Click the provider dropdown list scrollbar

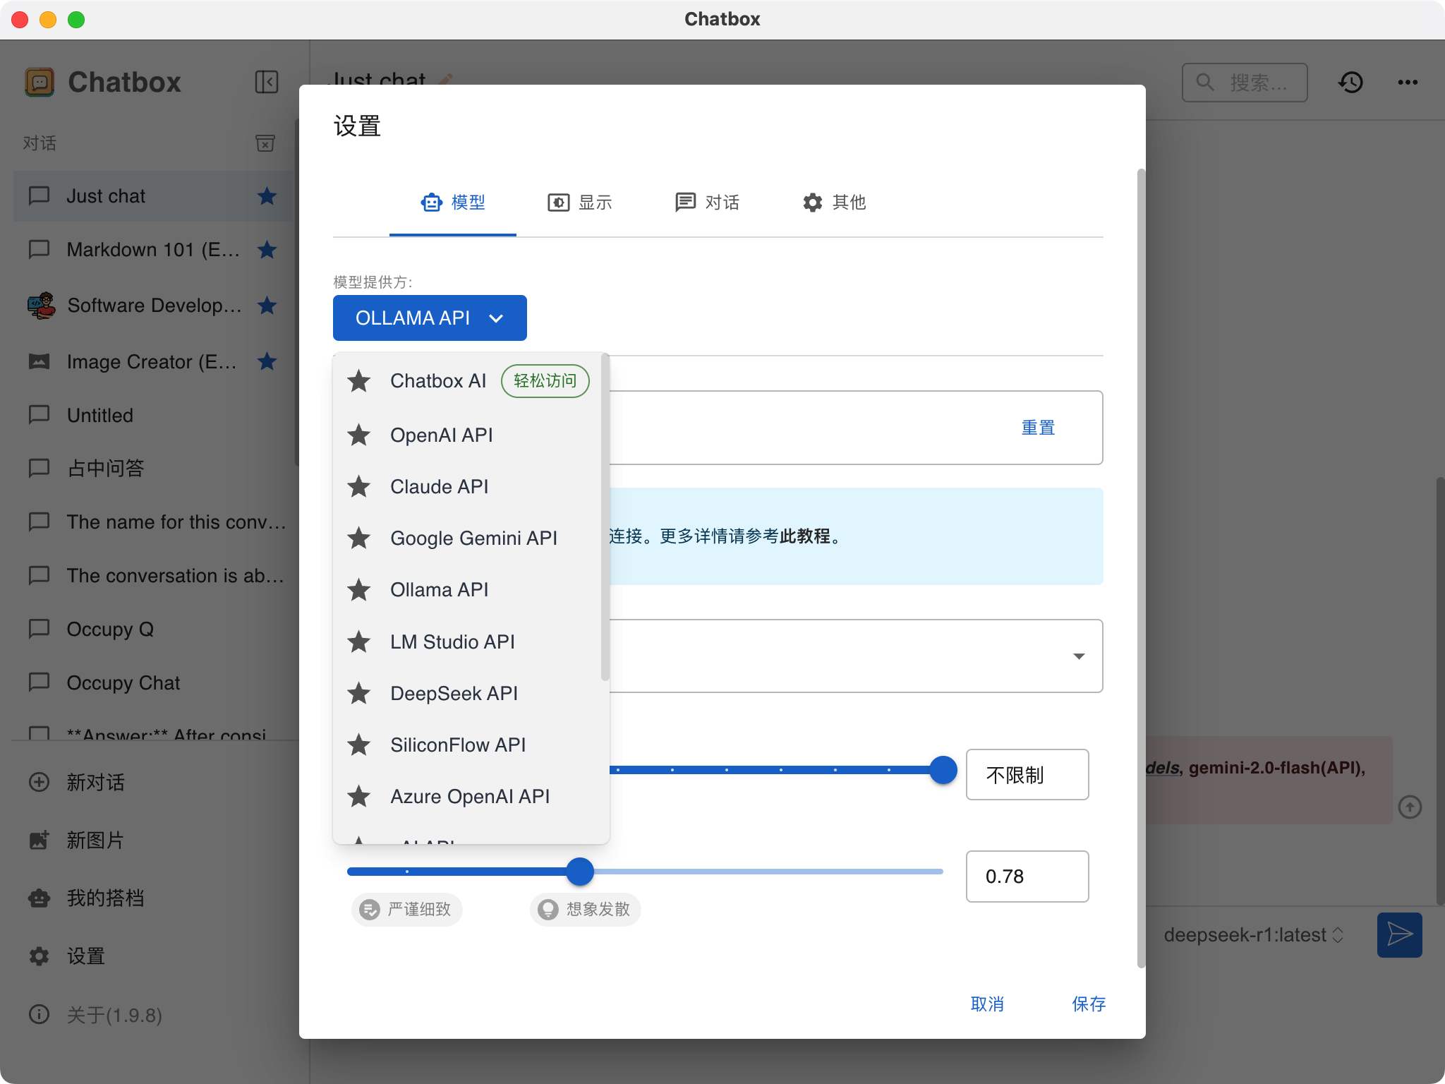click(605, 517)
